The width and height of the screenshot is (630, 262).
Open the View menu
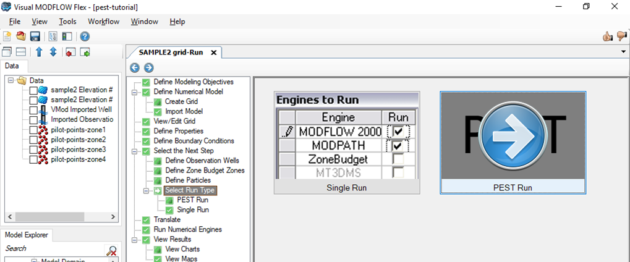coord(40,22)
